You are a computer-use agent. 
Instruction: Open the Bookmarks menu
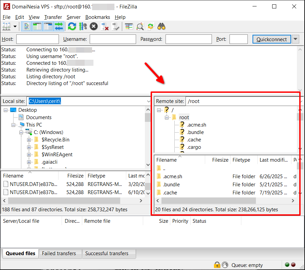point(97,17)
